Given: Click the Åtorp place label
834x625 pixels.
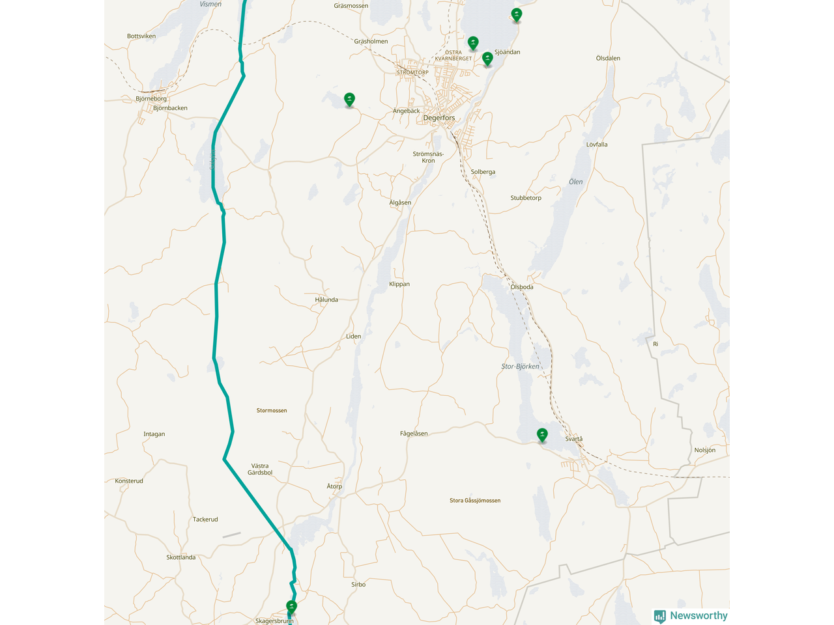Looking at the screenshot, I should click(x=334, y=486).
